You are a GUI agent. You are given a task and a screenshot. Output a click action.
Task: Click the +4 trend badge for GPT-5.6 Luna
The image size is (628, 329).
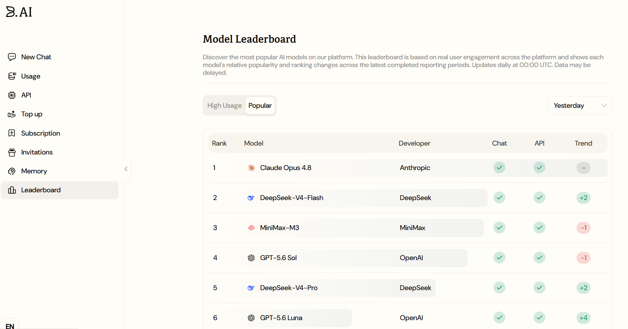pyautogui.click(x=584, y=318)
